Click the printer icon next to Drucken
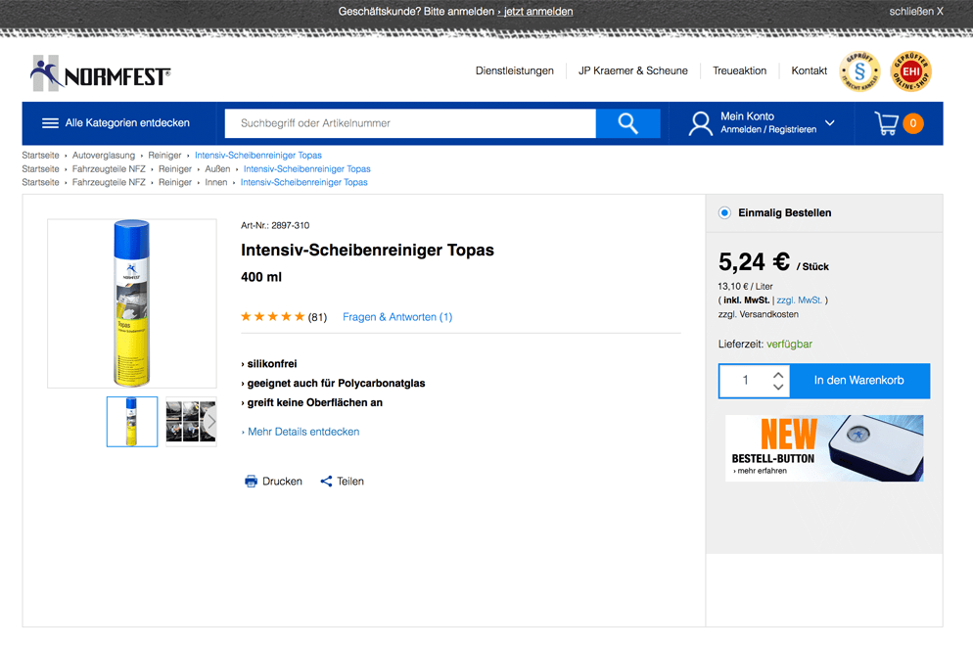 [251, 481]
